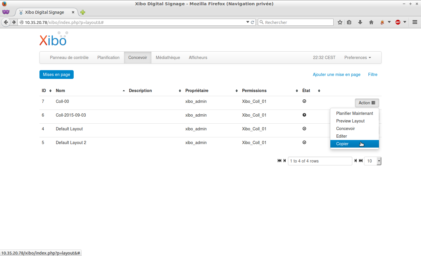Open Action dropdown for Coll-00
The height and width of the screenshot is (256, 421).
click(x=367, y=103)
